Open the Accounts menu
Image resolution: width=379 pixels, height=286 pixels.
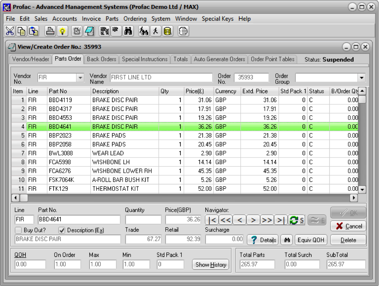pyautogui.click(x=64, y=19)
